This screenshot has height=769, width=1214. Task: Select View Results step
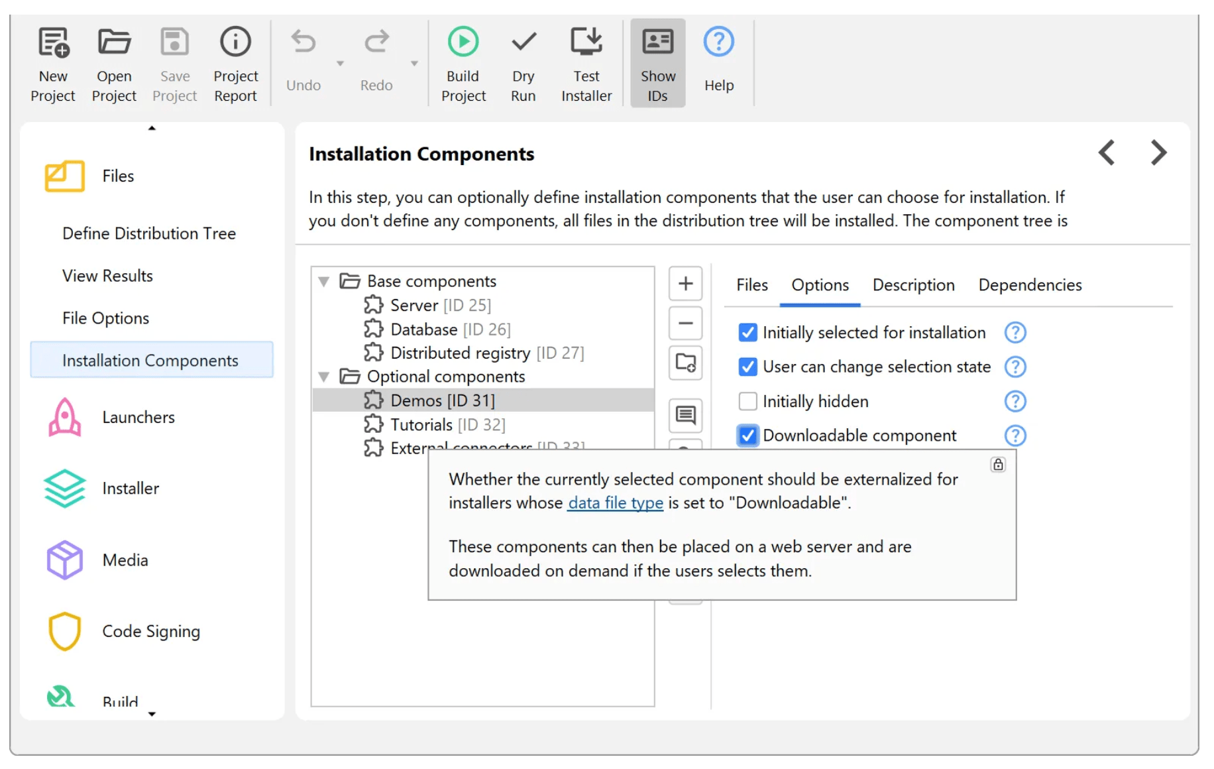(107, 276)
